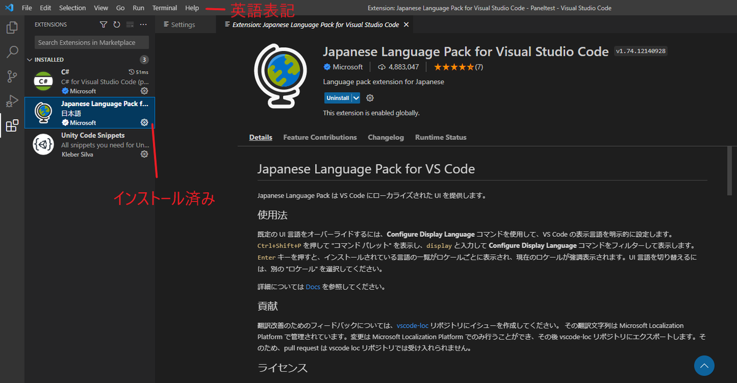737x383 pixels.
Task: Click version label v1.74.12140928
Action: (x=641, y=52)
